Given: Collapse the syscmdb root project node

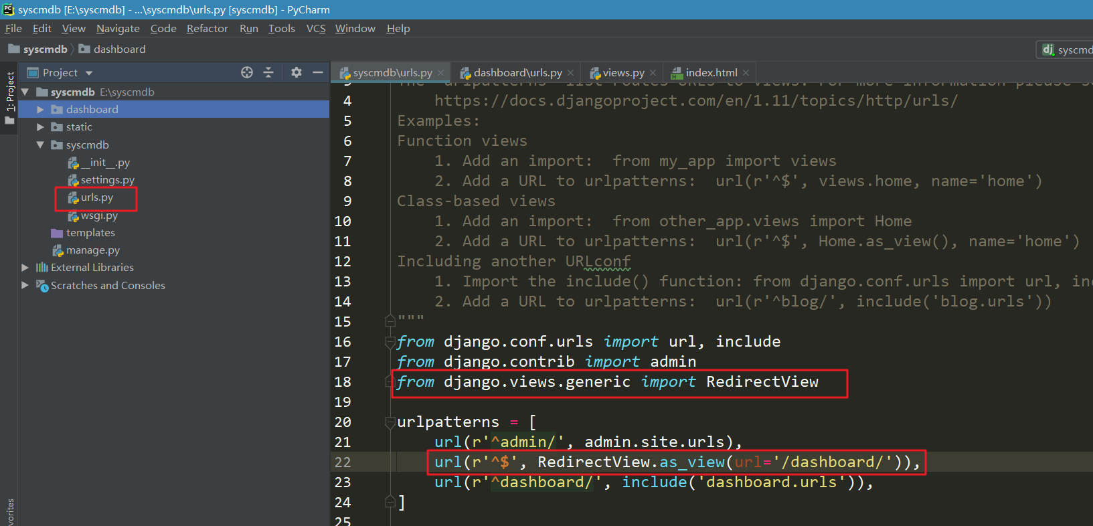Looking at the screenshot, I should (x=25, y=92).
